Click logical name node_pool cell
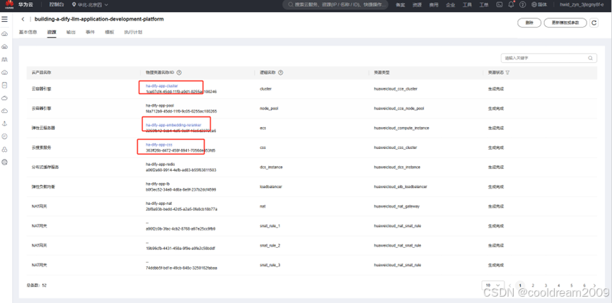This screenshot has width=612, height=303. tap(269, 109)
